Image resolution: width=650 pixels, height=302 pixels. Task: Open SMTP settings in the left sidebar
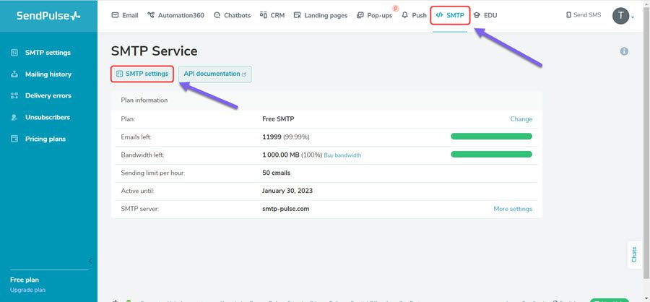point(41,53)
